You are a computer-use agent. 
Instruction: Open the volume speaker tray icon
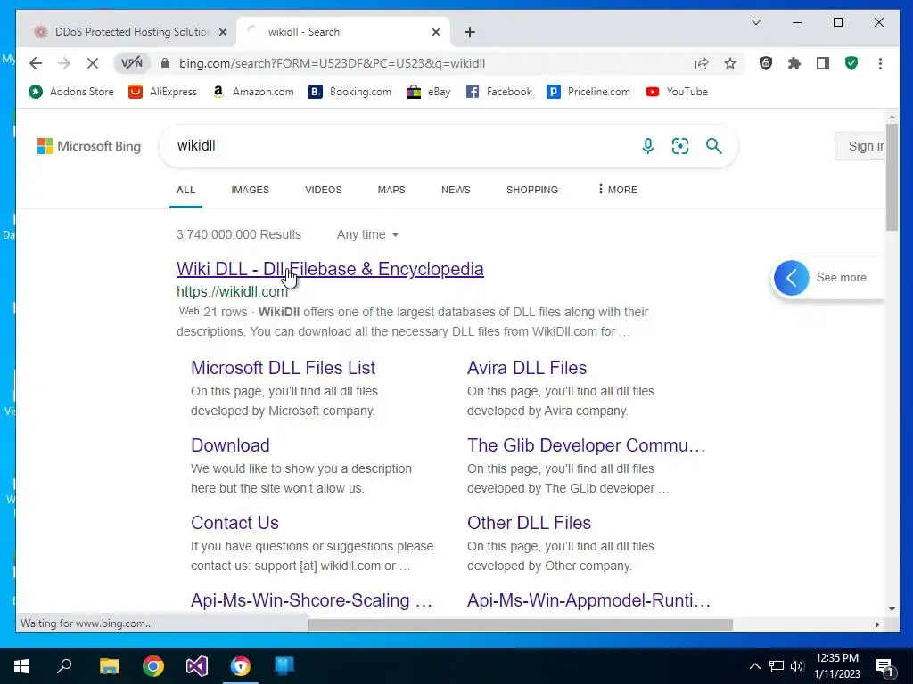[x=797, y=666]
